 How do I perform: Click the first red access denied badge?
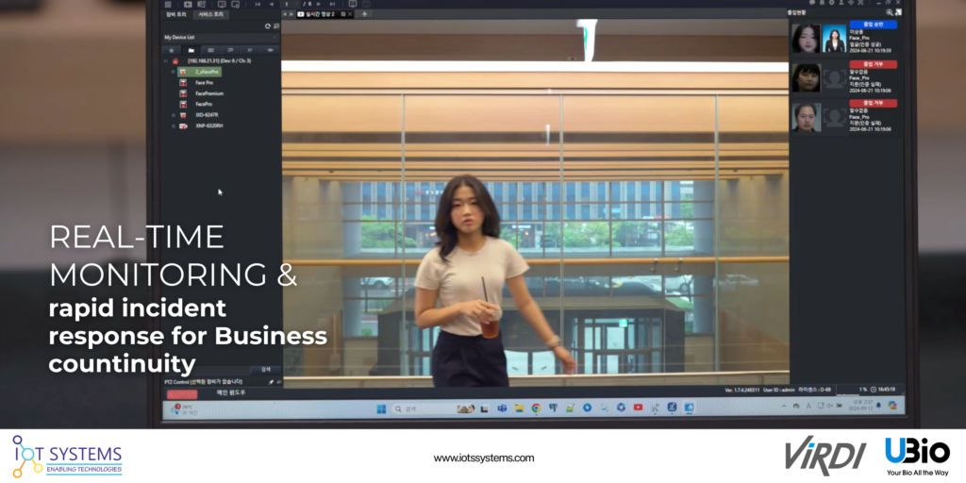click(873, 64)
